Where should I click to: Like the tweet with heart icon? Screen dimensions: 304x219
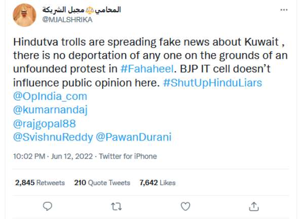[186, 206]
